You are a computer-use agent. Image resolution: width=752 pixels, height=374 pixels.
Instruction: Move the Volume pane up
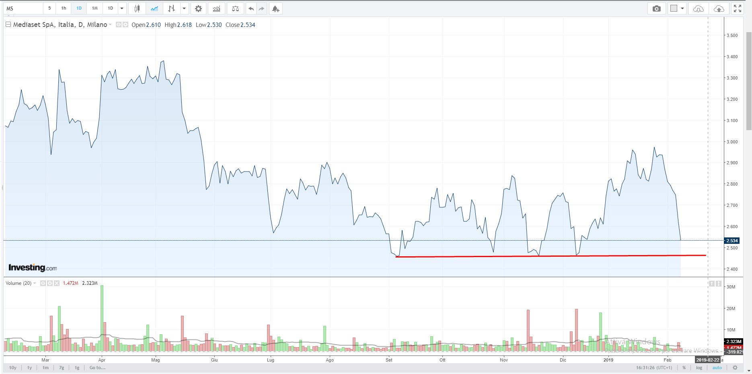coord(712,284)
